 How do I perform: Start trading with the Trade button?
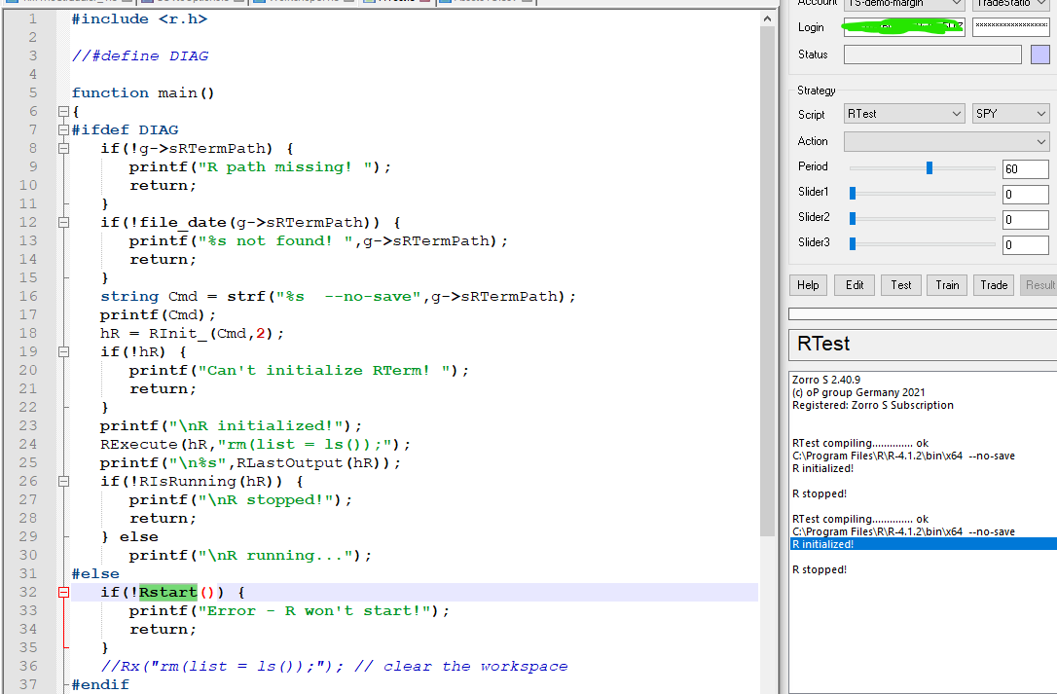pyautogui.click(x=994, y=285)
